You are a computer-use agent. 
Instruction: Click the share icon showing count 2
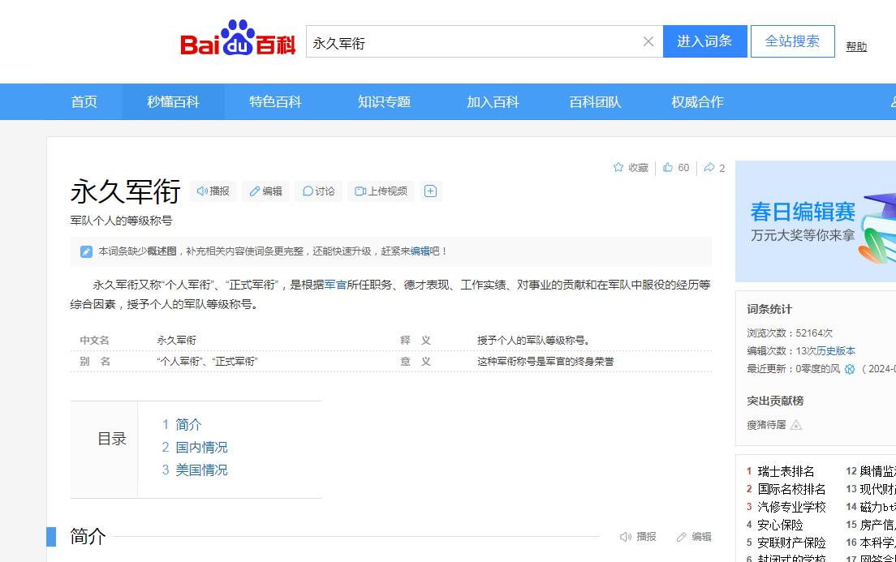coord(709,168)
